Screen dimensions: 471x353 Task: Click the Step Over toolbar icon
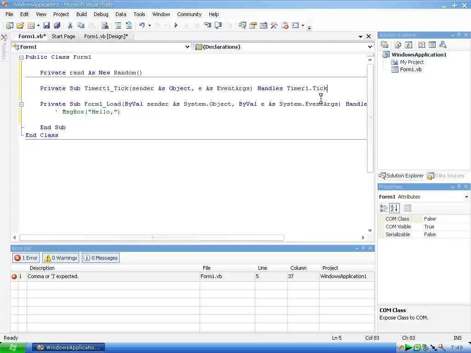pos(218,26)
